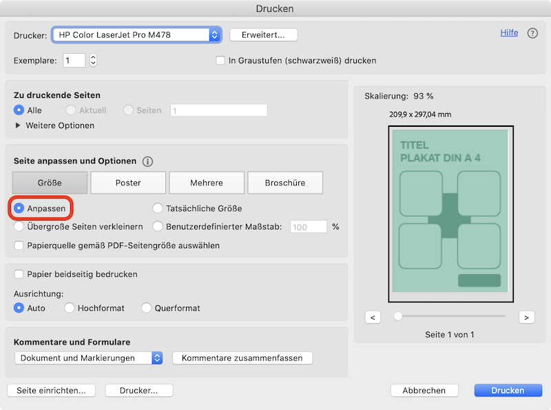The image size is (551, 410).
Task: Enable Papier beidseitig bedrucken checkbox
Action: coord(19,274)
